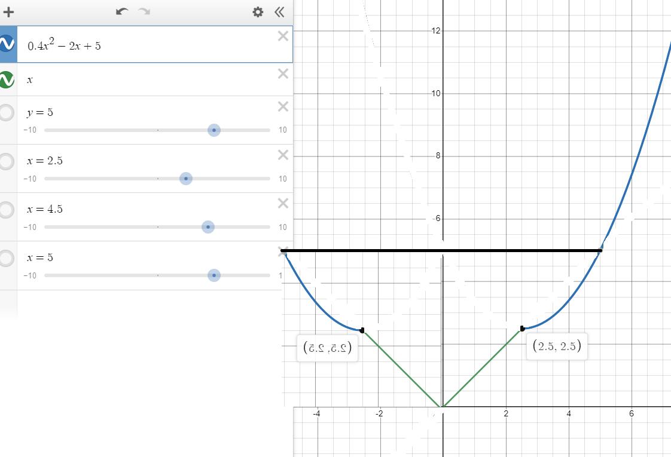671x457 pixels.
Task: Click the redo arrow icon
Action: (144, 11)
